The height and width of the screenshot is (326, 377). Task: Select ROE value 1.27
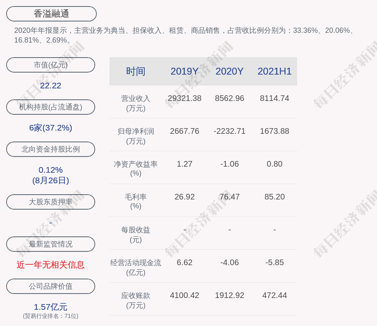pyautogui.click(x=184, y=164)
